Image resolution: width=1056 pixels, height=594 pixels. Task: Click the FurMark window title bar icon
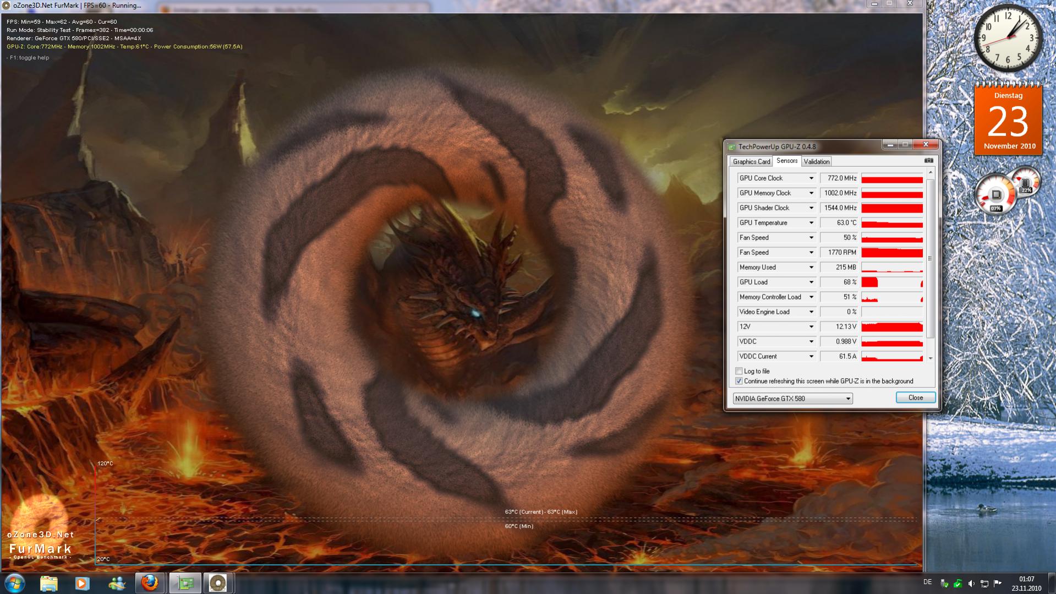click(x=7, y=6)
